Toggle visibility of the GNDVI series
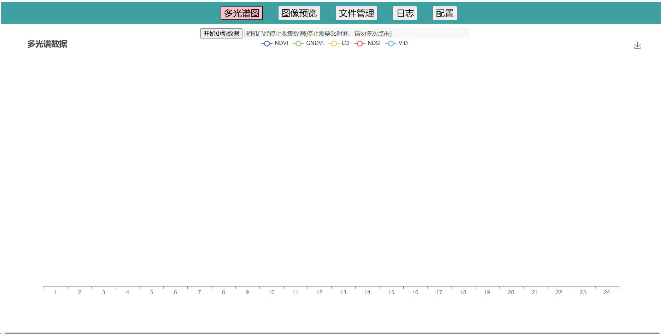 point(308,43)
